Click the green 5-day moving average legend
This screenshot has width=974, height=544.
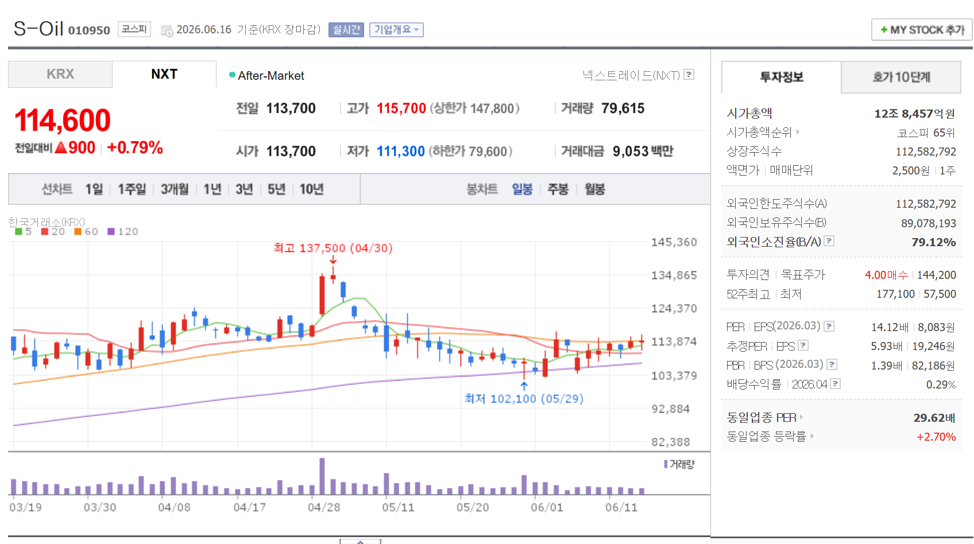pos(24,231)
